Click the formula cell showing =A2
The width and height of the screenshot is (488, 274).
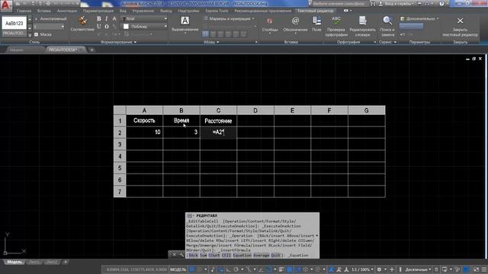(218, 132)
